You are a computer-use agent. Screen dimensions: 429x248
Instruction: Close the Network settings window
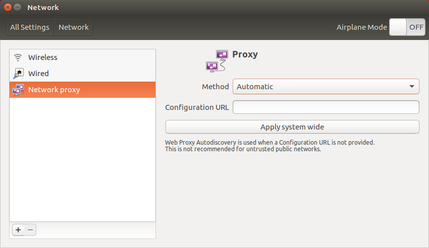click(8, 8)
